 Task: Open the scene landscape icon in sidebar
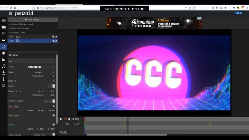(4, 40)
